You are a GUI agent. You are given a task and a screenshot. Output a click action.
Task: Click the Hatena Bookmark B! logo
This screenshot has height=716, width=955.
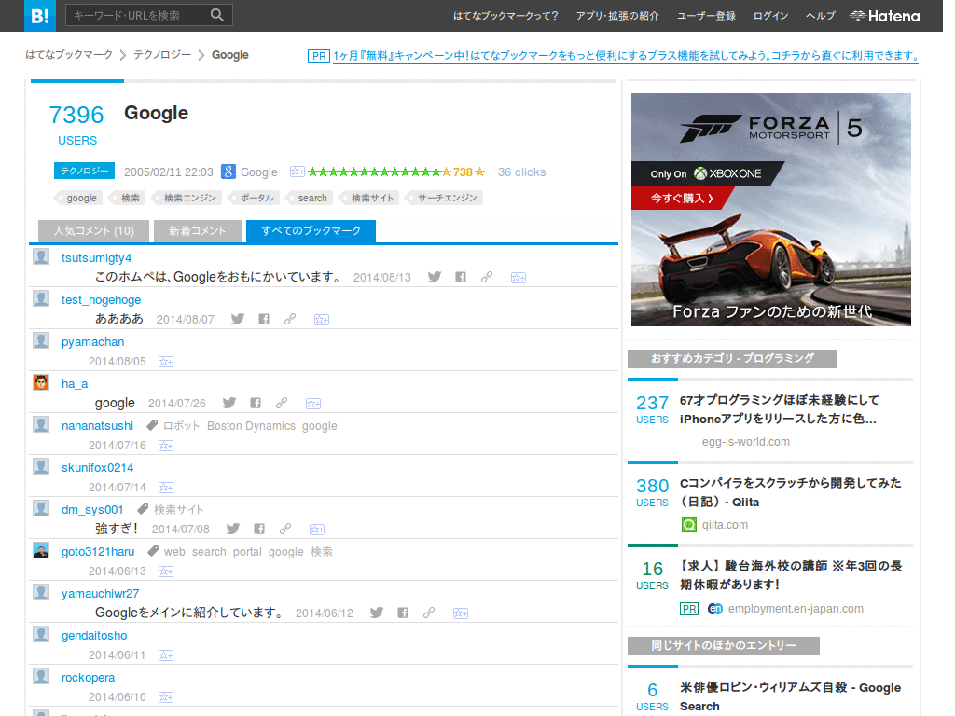coord(39,15)
